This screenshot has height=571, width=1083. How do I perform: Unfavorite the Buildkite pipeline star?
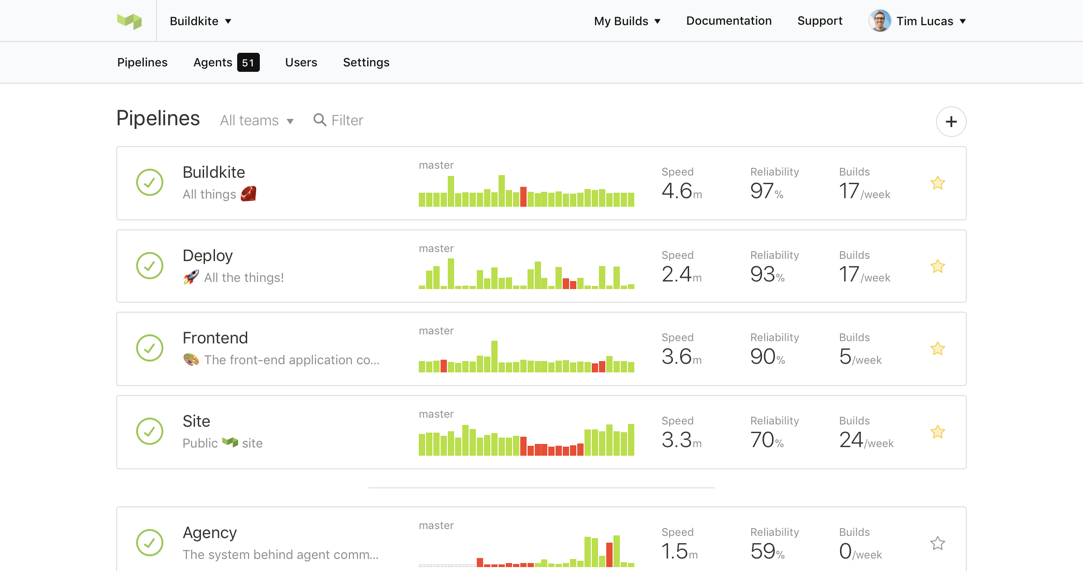937,183
